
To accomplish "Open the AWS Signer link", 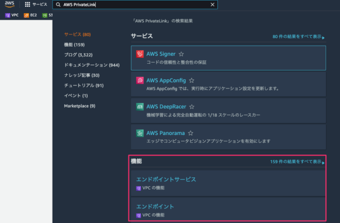I will [x=161, y=54].
